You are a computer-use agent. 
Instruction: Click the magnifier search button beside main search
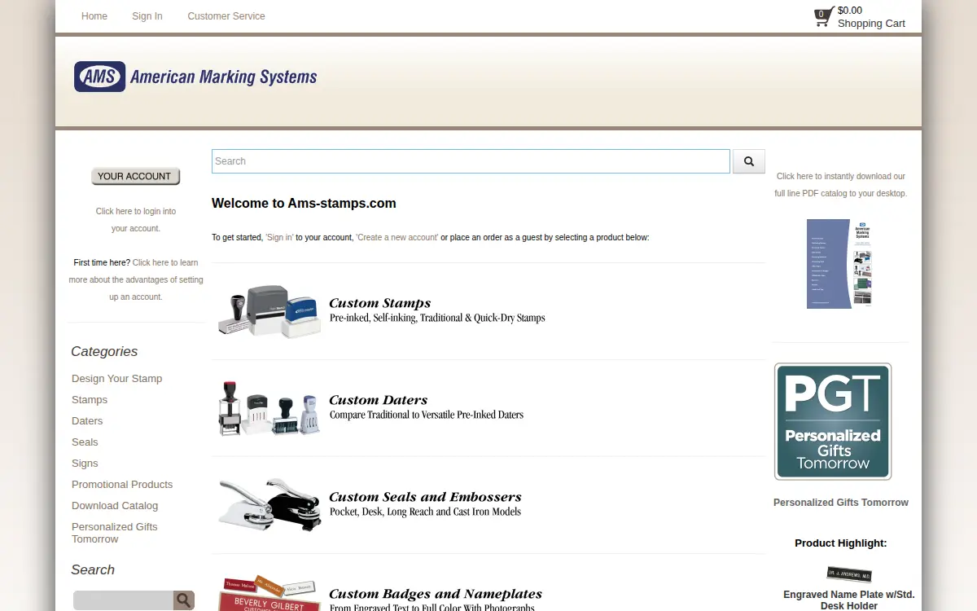coord(749,161)
